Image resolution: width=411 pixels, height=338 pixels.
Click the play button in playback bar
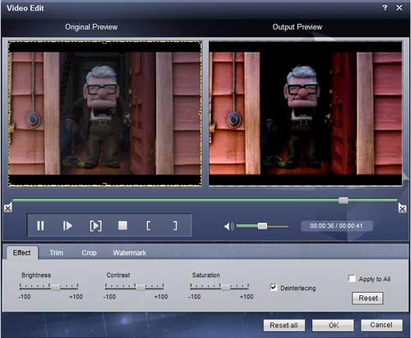tap(67, 226)
